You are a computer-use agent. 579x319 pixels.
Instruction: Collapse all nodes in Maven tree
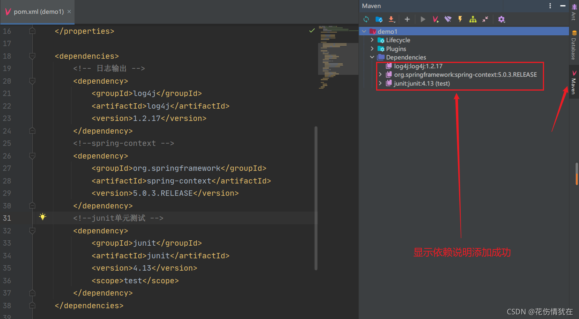(486, 19)
